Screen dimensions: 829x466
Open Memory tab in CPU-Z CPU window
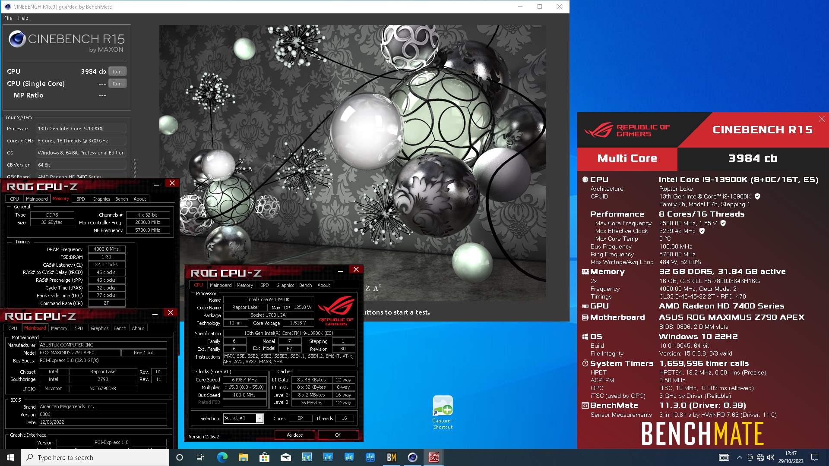(245, 285)
